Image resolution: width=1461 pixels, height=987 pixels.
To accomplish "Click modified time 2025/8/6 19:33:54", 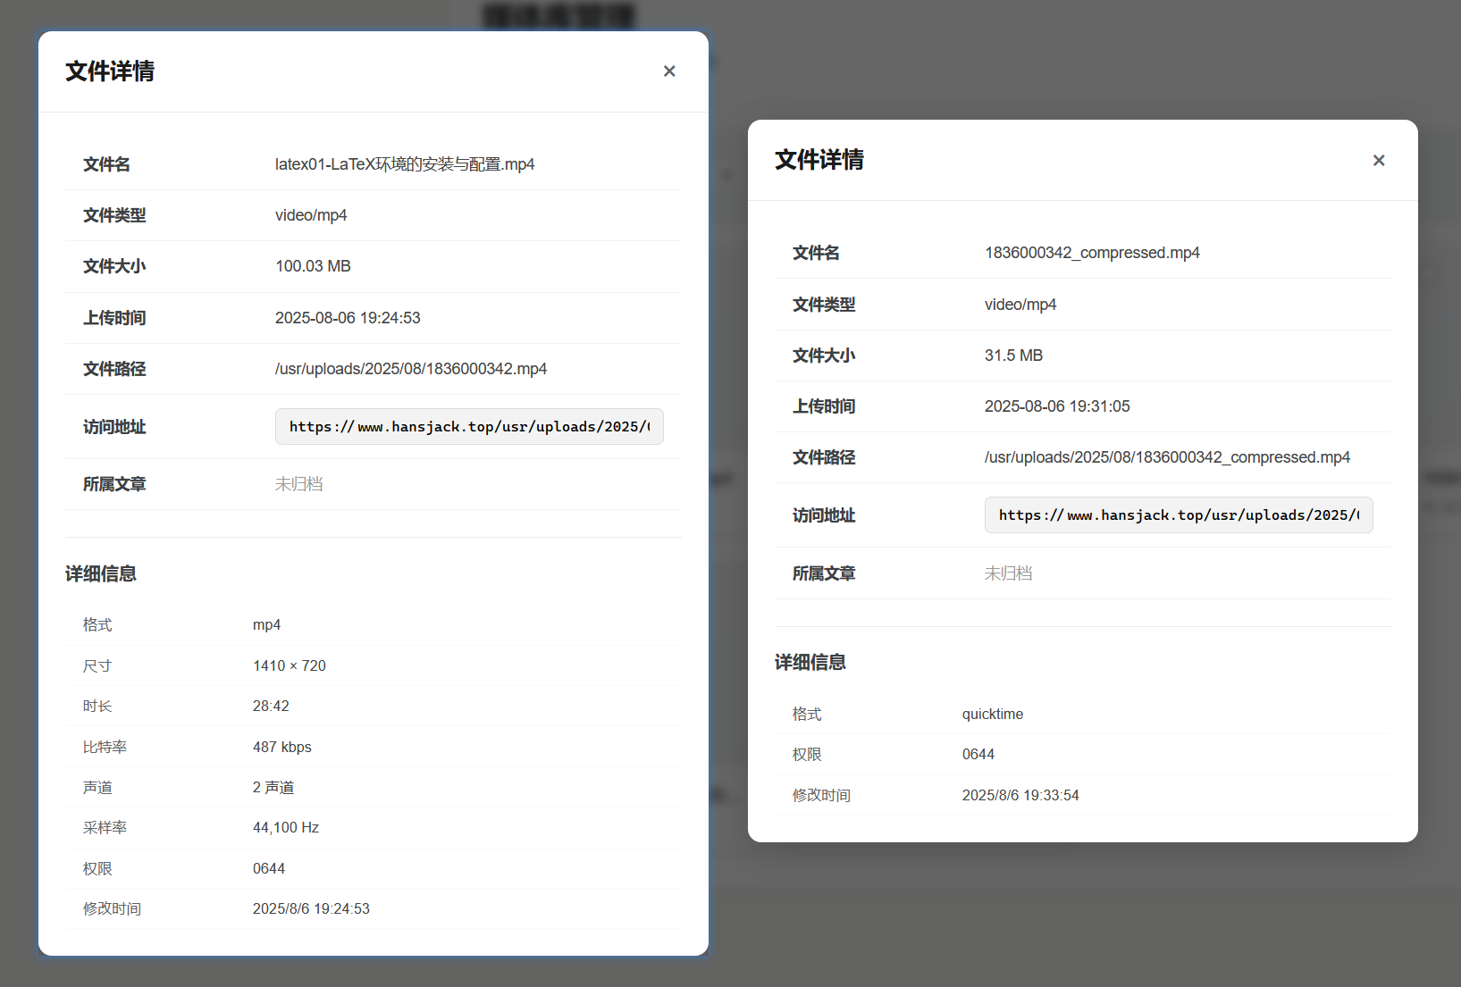I will (x=1020, y=795).
